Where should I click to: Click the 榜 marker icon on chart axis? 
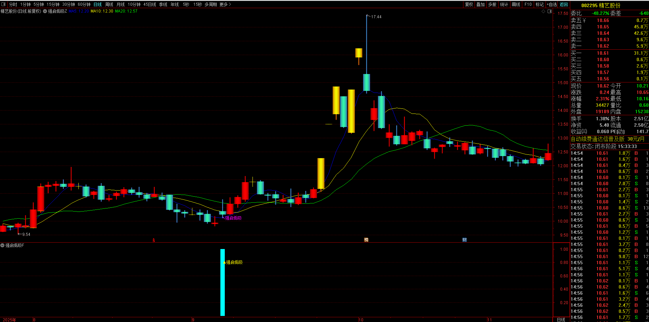click(366, 240)
